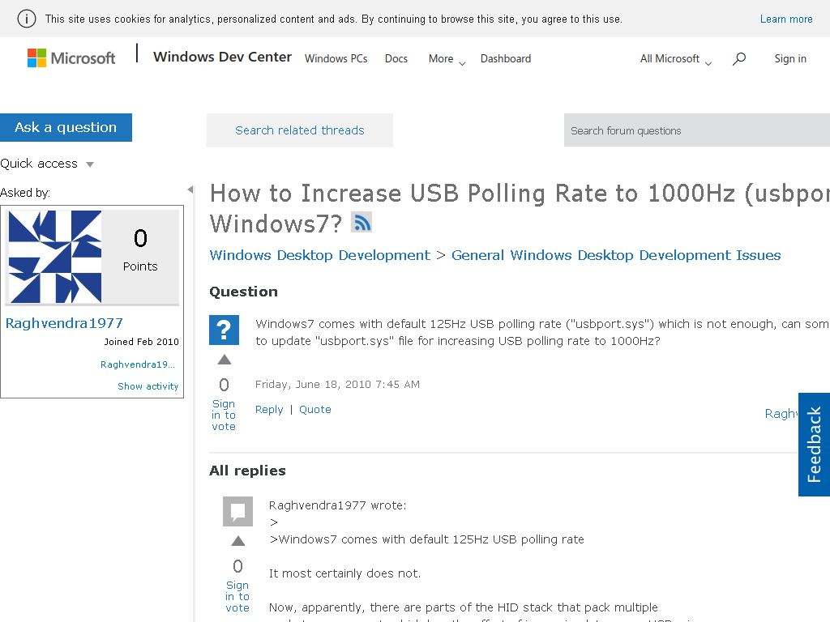Click the gray reply speech bubble icon
The height and width of the screenshot is (622, 830).
click(237, 512)
